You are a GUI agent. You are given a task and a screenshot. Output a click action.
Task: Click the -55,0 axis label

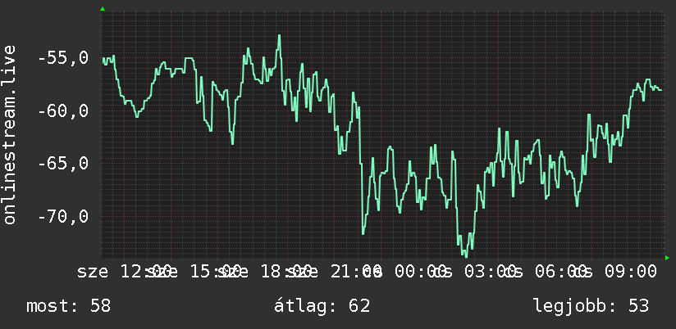coord(63,58)
